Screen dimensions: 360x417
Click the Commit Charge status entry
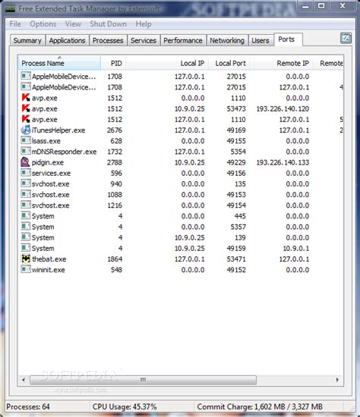pos(260,406)
